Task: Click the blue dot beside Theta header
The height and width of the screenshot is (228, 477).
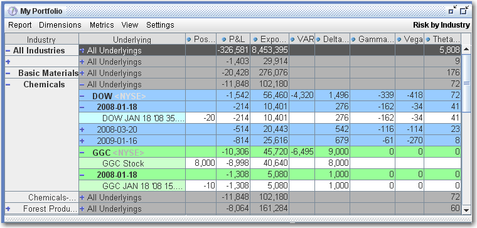Action: (428, 40)
